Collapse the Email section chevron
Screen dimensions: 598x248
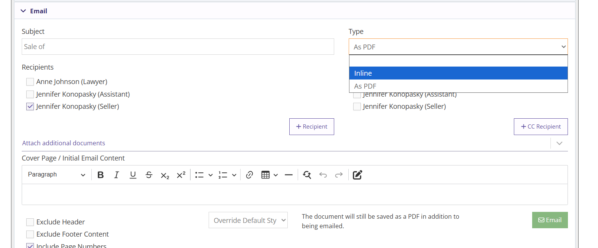23,11
